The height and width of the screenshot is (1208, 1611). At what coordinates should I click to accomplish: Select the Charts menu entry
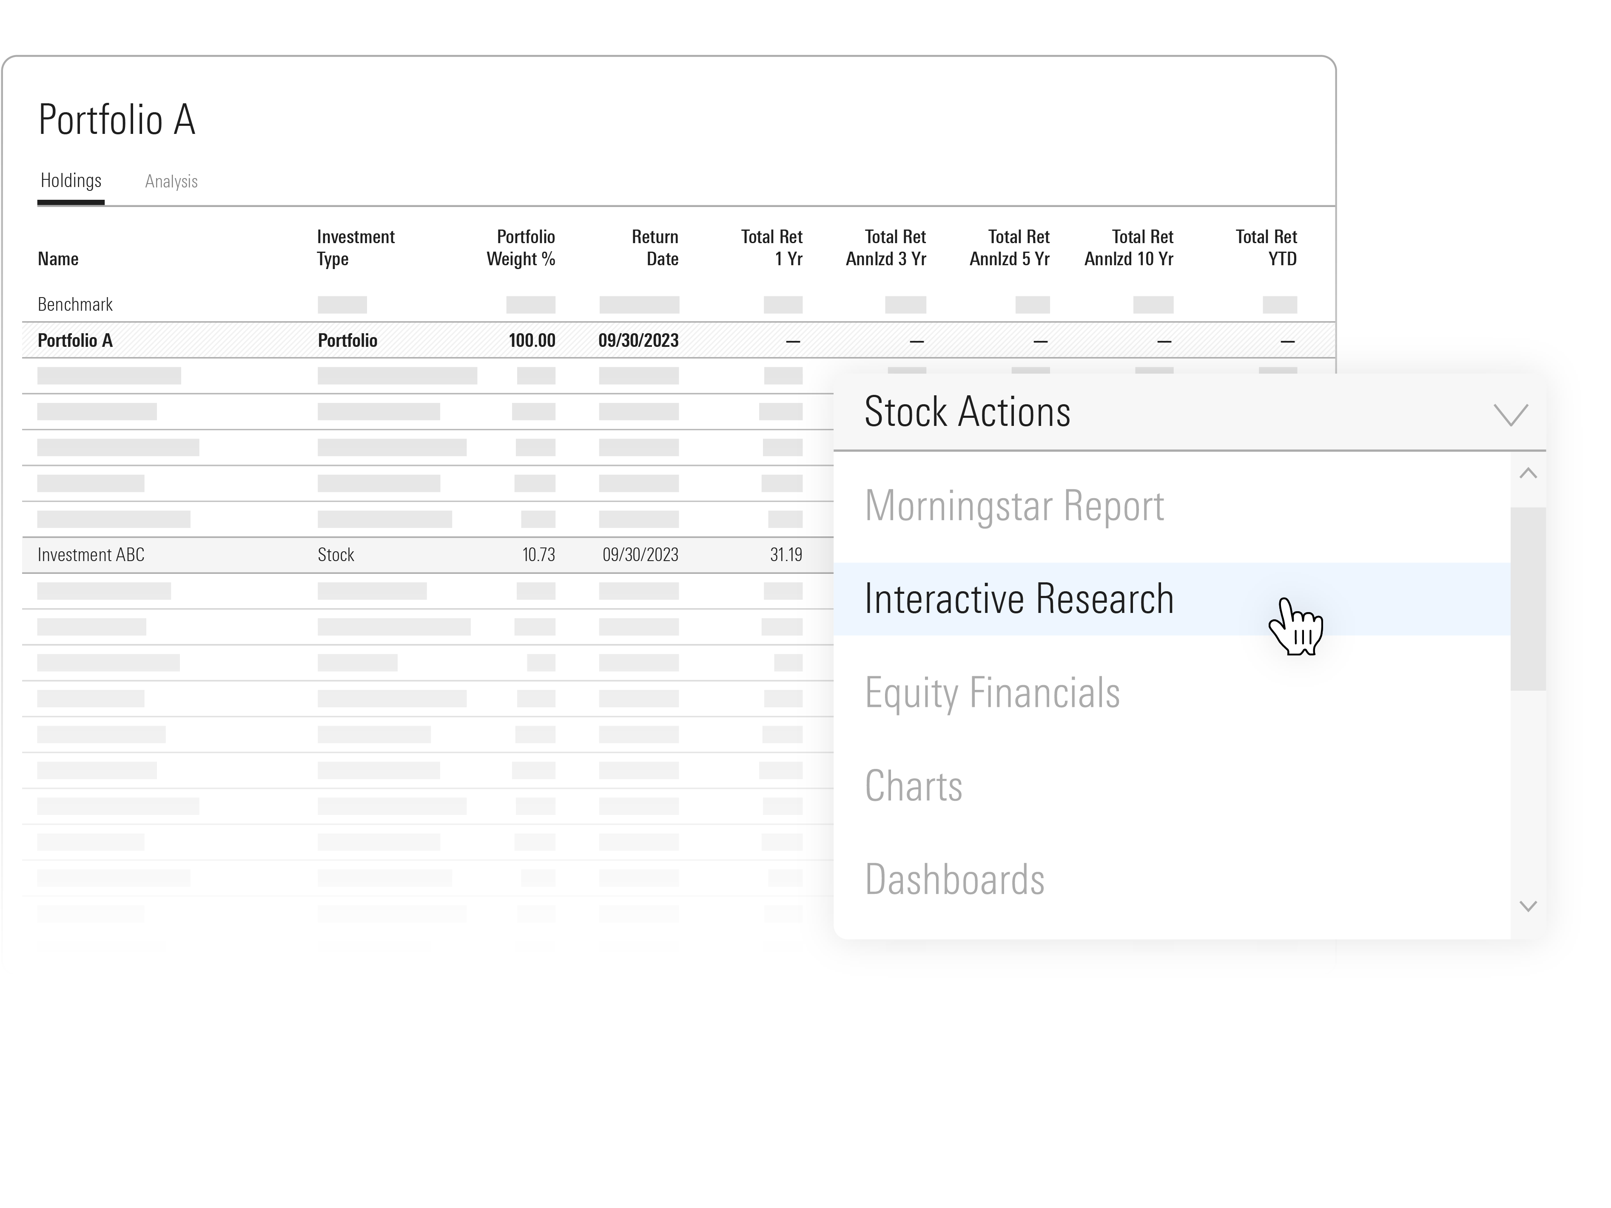(913, 786)
